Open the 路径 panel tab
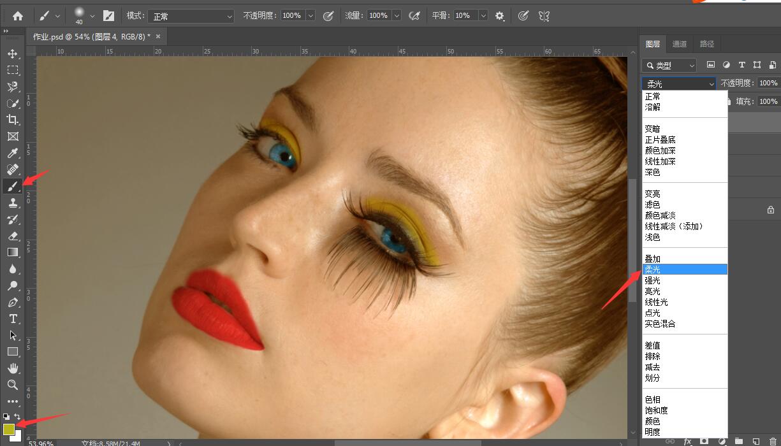Image resolution: width=781 pixels, height=446 pixels. (x=707, y=44)
